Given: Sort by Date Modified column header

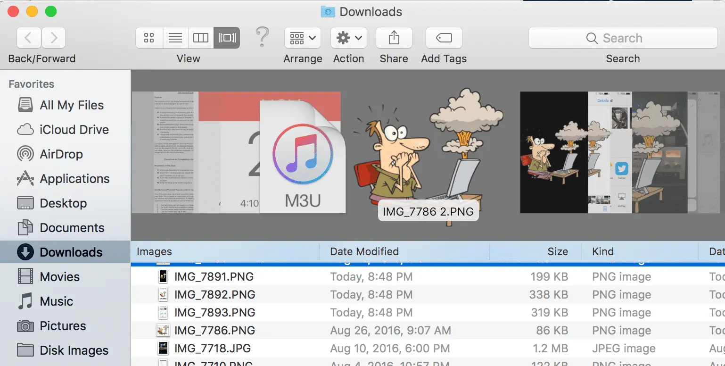Looking at the screenshot, I should [x=364, y=251].
